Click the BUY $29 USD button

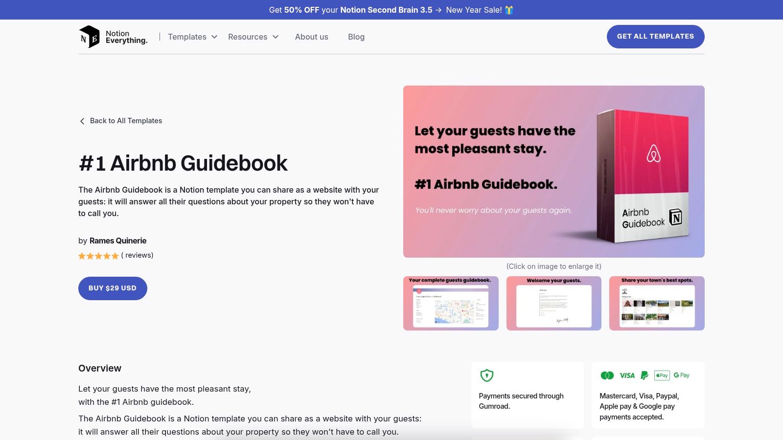[113, 288]
